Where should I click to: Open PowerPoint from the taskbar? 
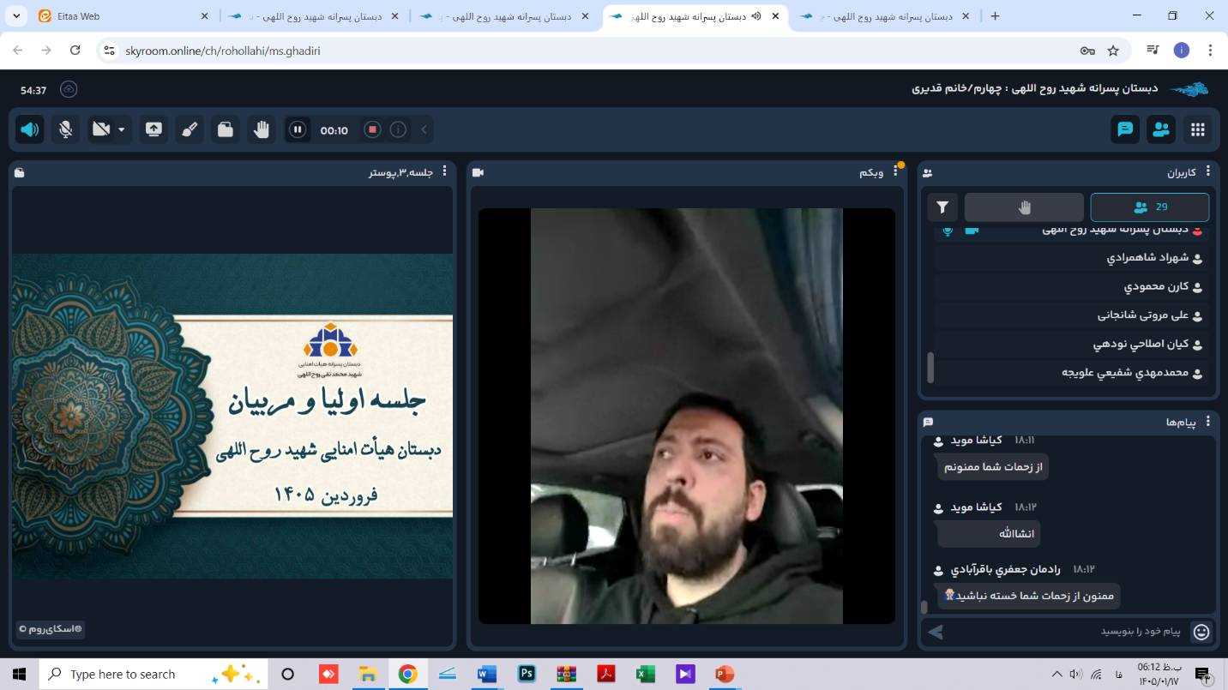(725, 674)
